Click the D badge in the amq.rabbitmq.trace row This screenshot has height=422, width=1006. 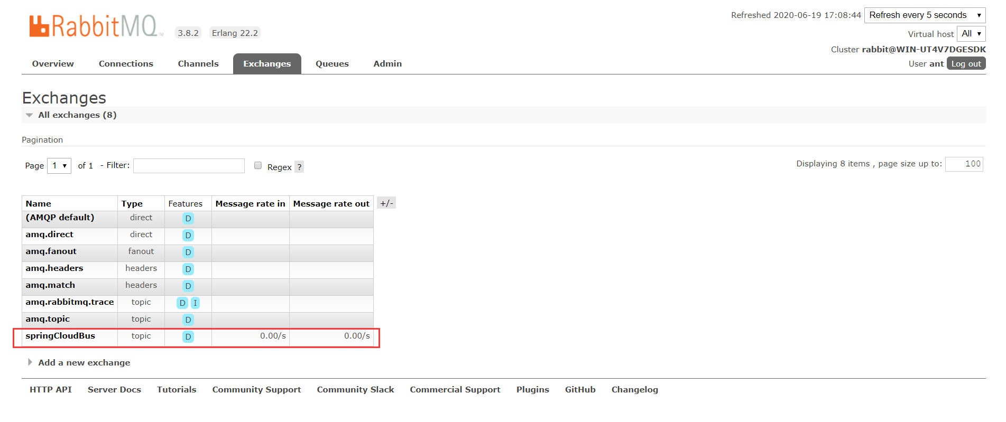pyautogui.click(x=182, y=303)
